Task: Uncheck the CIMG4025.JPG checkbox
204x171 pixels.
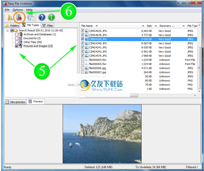Action: pyautogui.click(x=82, y=31)
